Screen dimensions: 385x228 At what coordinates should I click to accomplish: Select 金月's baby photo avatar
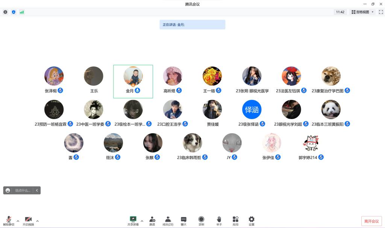133,76
